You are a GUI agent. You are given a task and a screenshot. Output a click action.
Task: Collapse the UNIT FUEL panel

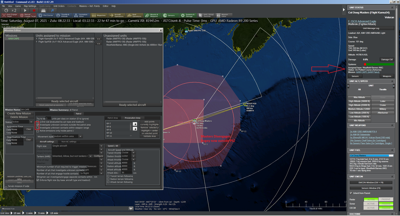[x=392, y=150]
